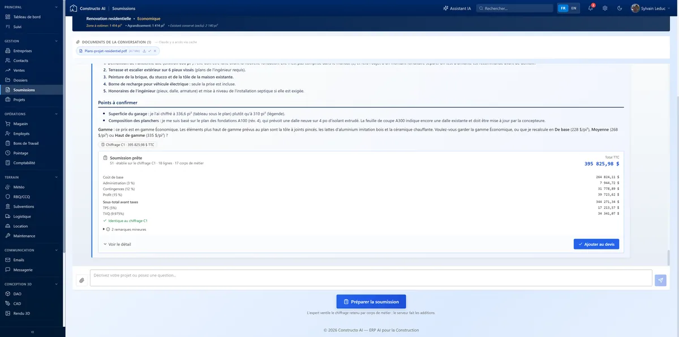Collapse the PRINCIPAL sidebar group
This screenshot has width=679, height=337.
point(56,7)
